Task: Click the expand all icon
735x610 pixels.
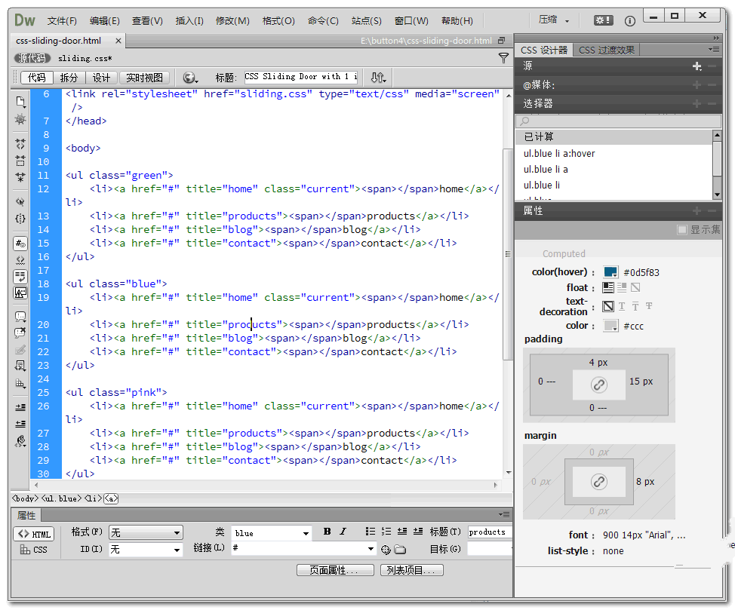Action: coord(20,177)
